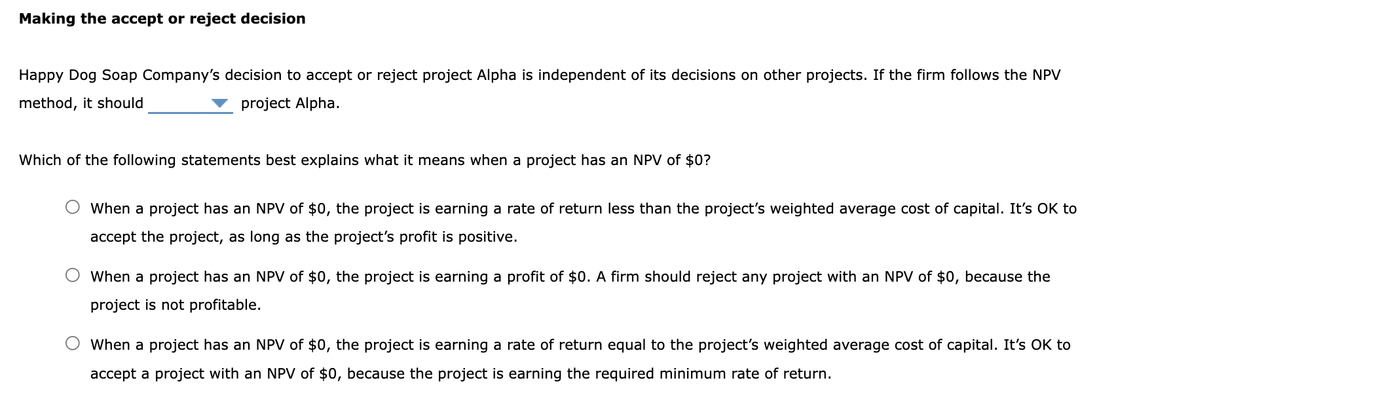Click the words 'project is not profitable'
Viewport: 1378px width, 410px height.
176,304
